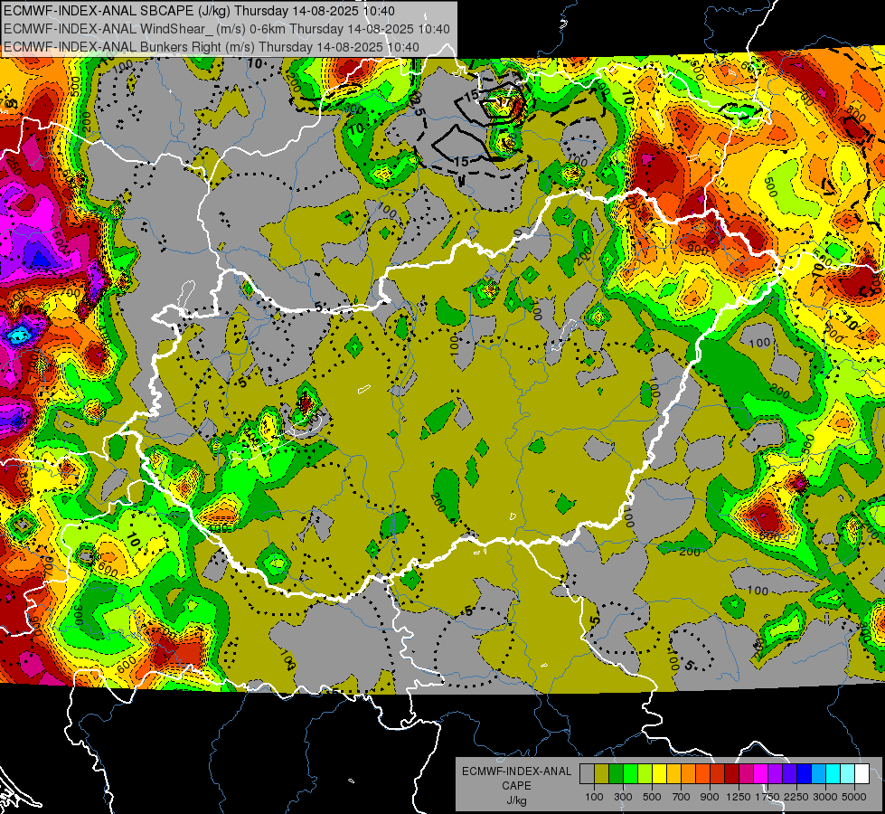
Task: Click the CAPE label in legend
Action: [x=516, y=786]
